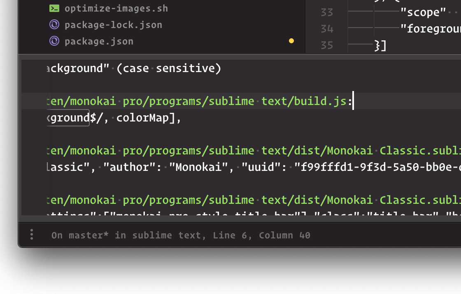Click the terminal icon beside optimize-images.sh

pos(54,8)
